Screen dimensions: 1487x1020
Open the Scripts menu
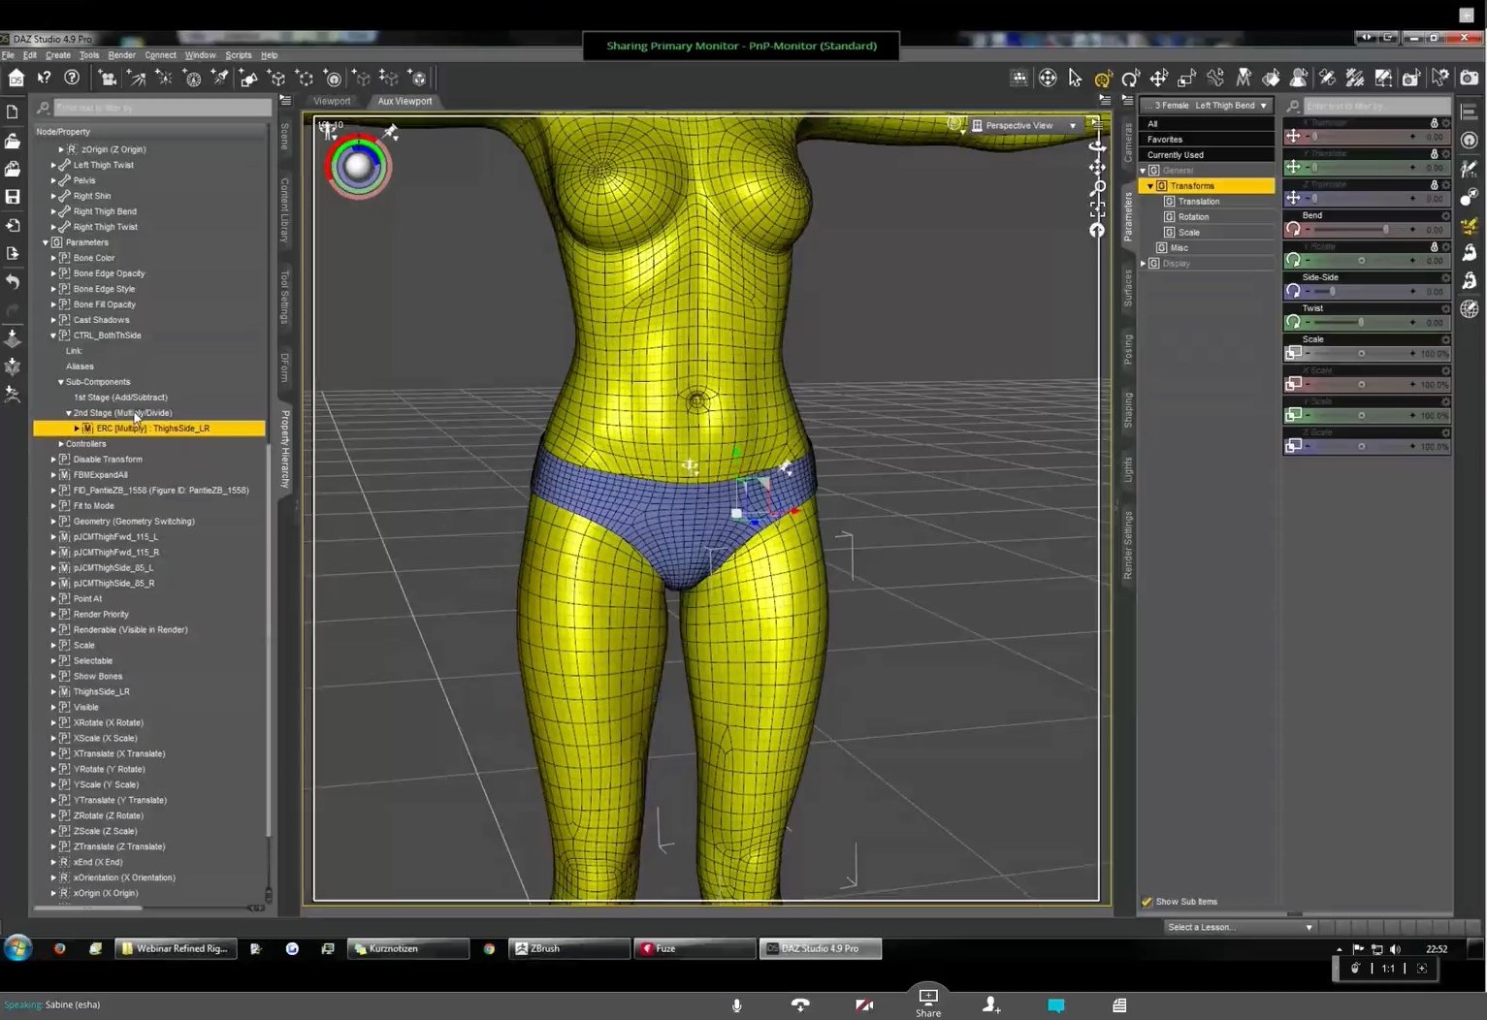pos(239,55)
